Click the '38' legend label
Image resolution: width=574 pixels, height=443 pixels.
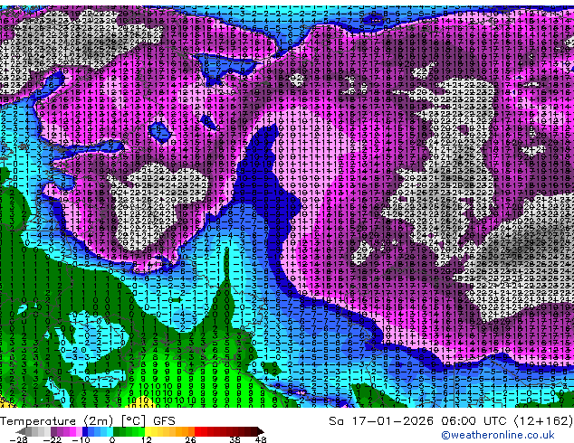(x=234, y=439)
